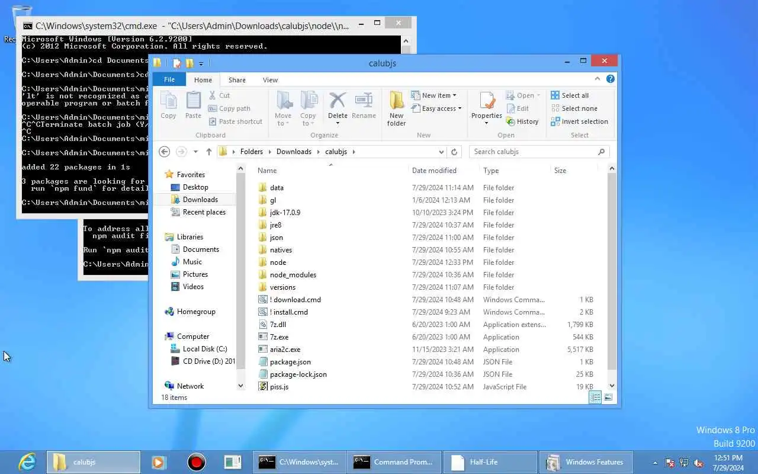Select Documents under Libraries
Image resolution: width=758 pixels, height=474 pixels.
(201, 249)
